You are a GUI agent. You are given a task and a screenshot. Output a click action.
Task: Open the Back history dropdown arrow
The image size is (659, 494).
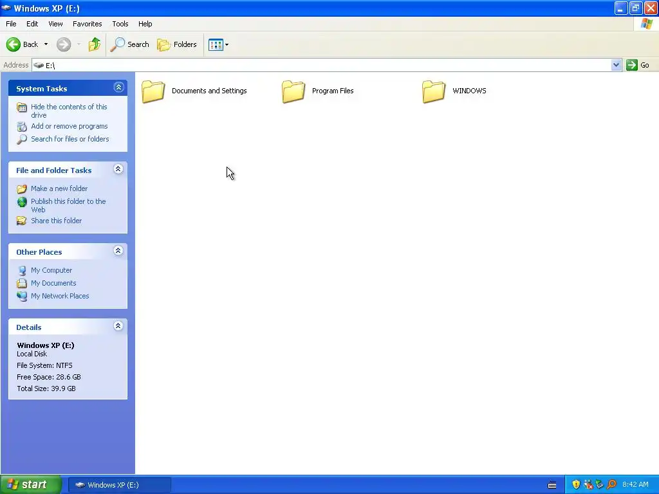pos(46,44)
